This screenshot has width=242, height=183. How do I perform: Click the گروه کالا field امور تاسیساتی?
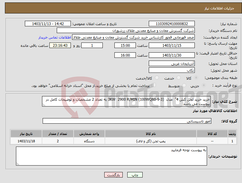click(127, 121)
